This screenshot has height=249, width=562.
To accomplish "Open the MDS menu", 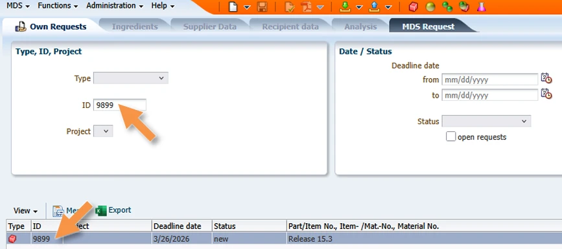I will [x=18, y=6].
